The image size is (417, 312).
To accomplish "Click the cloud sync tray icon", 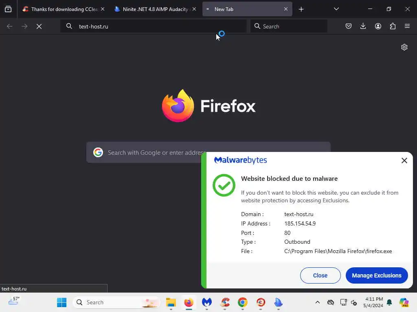I will 331,302.
